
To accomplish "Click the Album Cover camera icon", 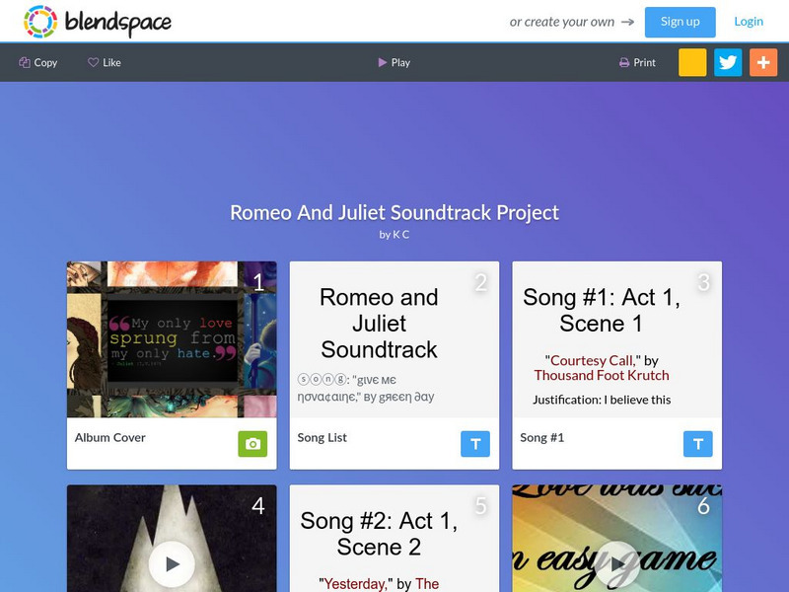I will coord(252,444).
